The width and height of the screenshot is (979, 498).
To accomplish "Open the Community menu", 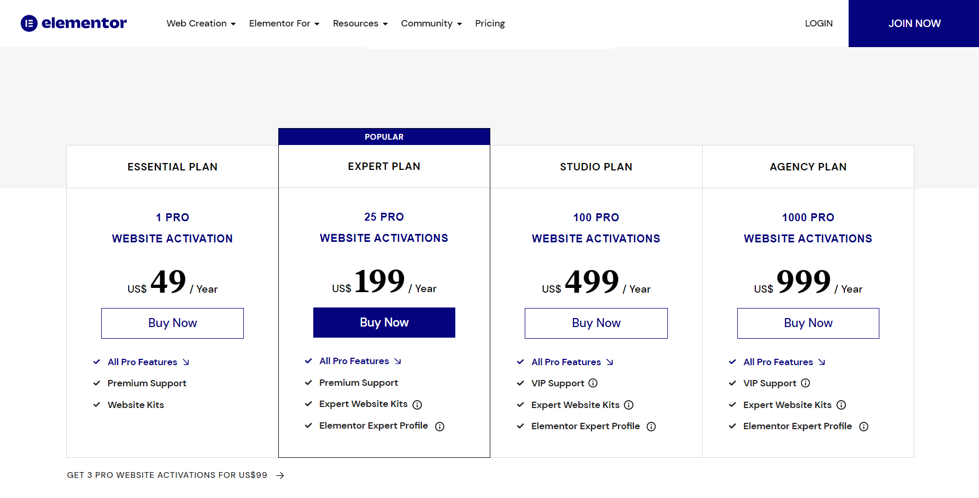I will coord(431,23).
